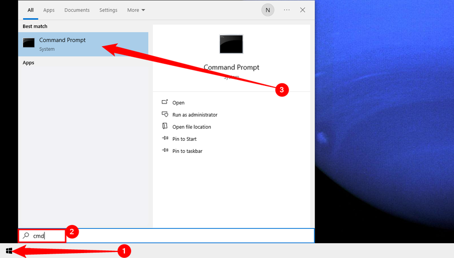The image size is (454, 258).
Task: Select the Documents search tab
Action: (77, 10)
